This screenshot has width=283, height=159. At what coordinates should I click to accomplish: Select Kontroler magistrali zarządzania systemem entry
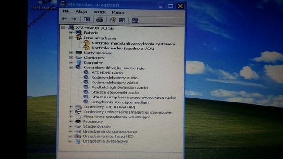pyautogui.click(x=133, y=44)
